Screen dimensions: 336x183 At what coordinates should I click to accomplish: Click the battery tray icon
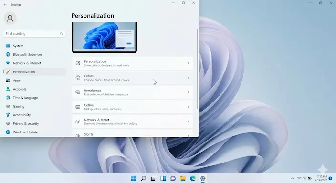(x=310, y=178)
